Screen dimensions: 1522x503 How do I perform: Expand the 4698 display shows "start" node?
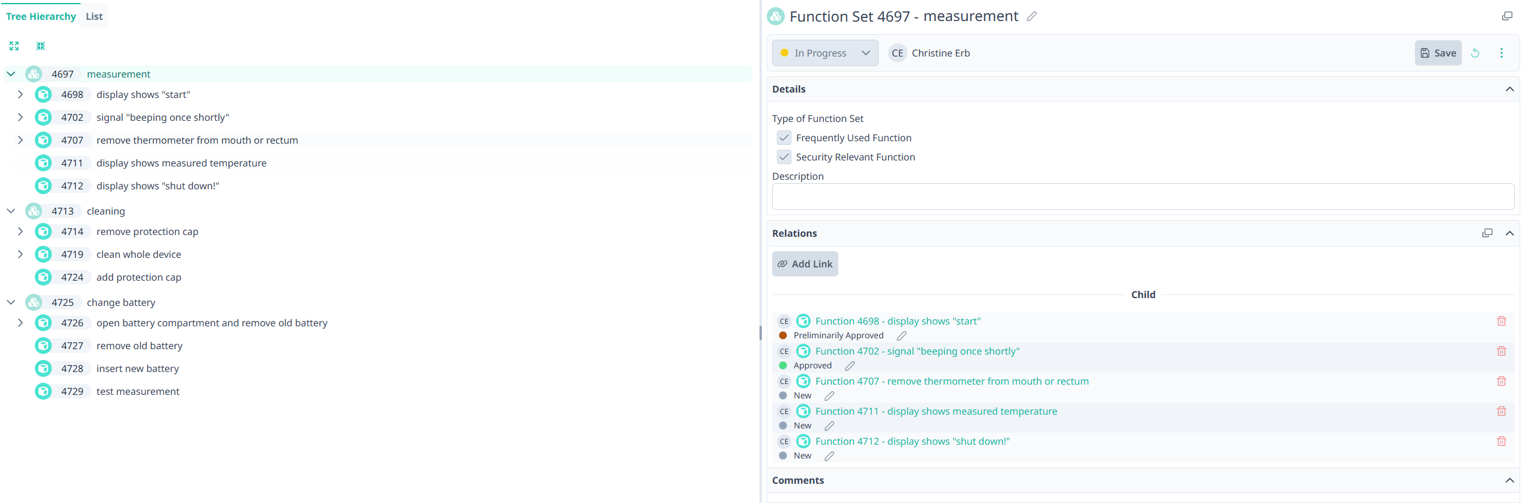pyautogui.click(x=20, y=94)
